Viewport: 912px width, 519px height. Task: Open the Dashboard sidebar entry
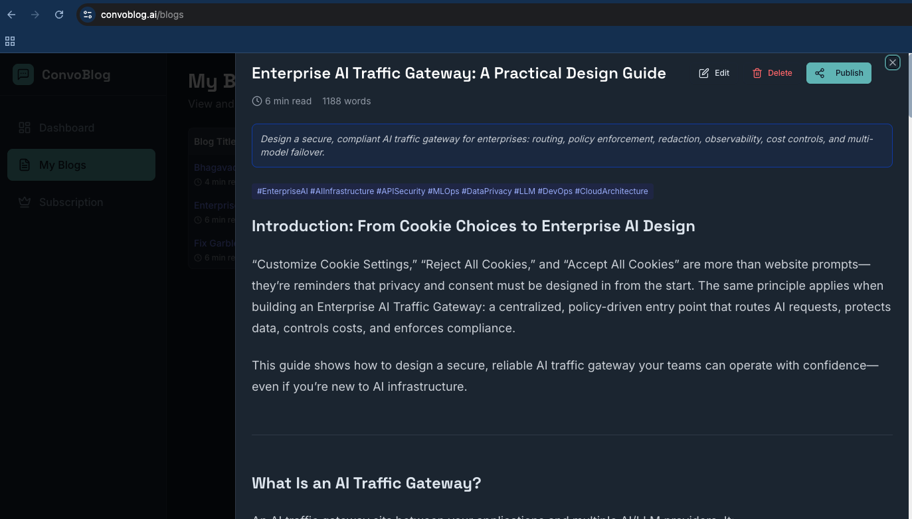[66, 128]
